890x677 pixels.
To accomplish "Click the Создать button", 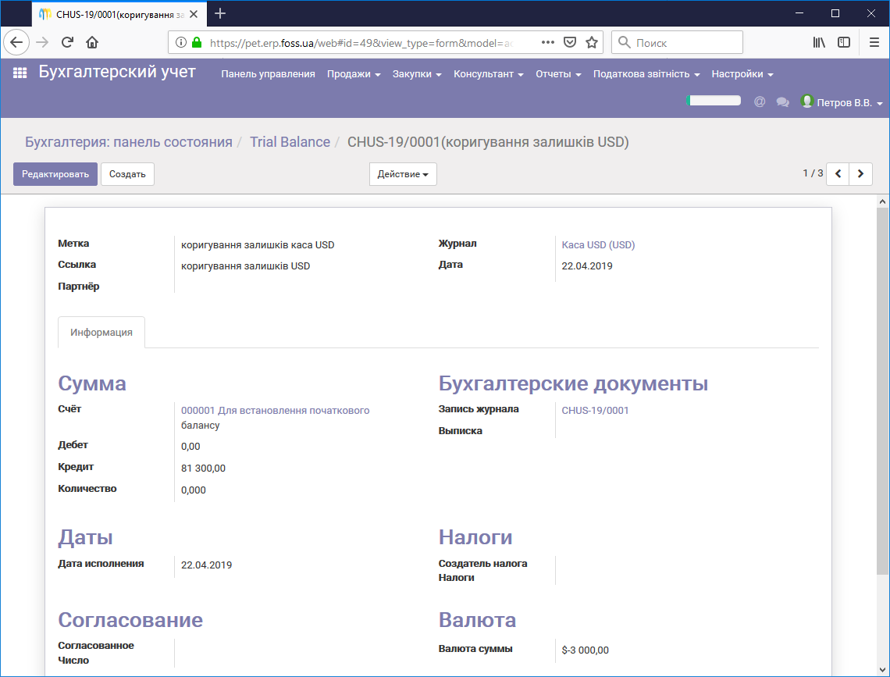I will [x=127, y=174].
